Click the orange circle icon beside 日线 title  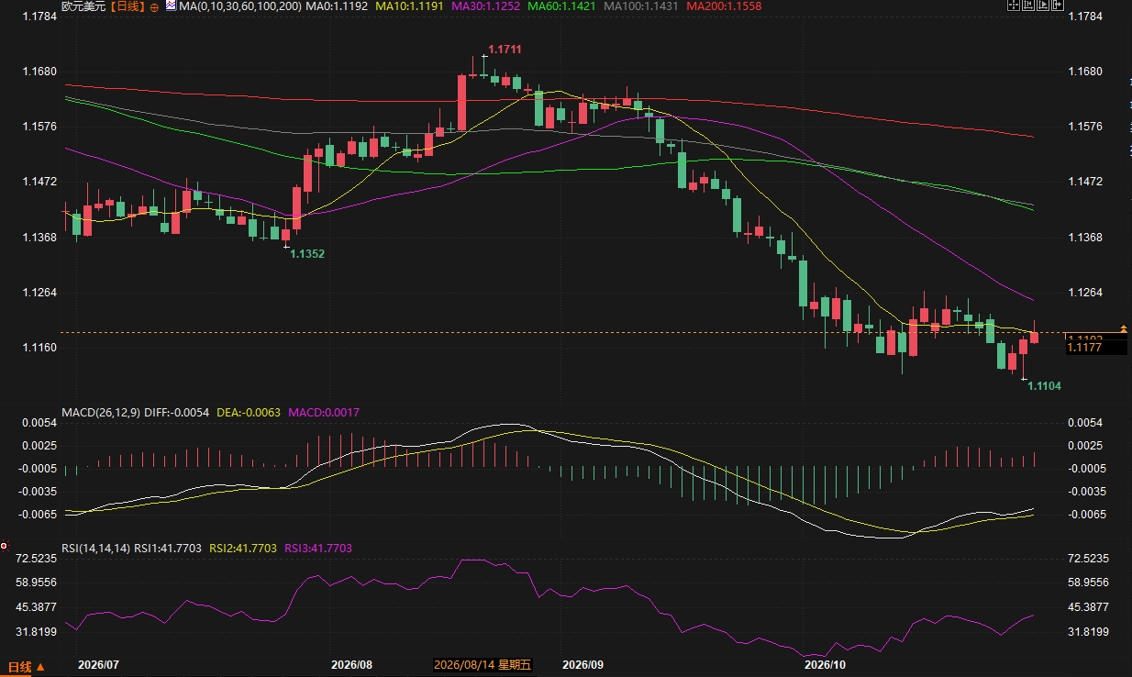click(x=153, y=6)
